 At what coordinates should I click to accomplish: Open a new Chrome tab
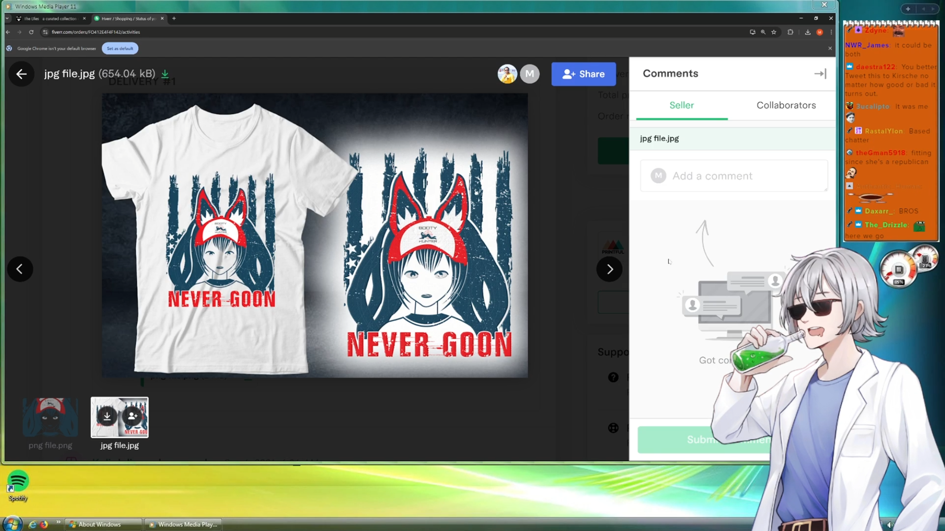[x=174, y=18]
